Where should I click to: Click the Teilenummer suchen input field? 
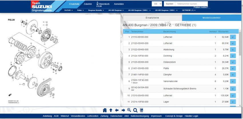191,4
